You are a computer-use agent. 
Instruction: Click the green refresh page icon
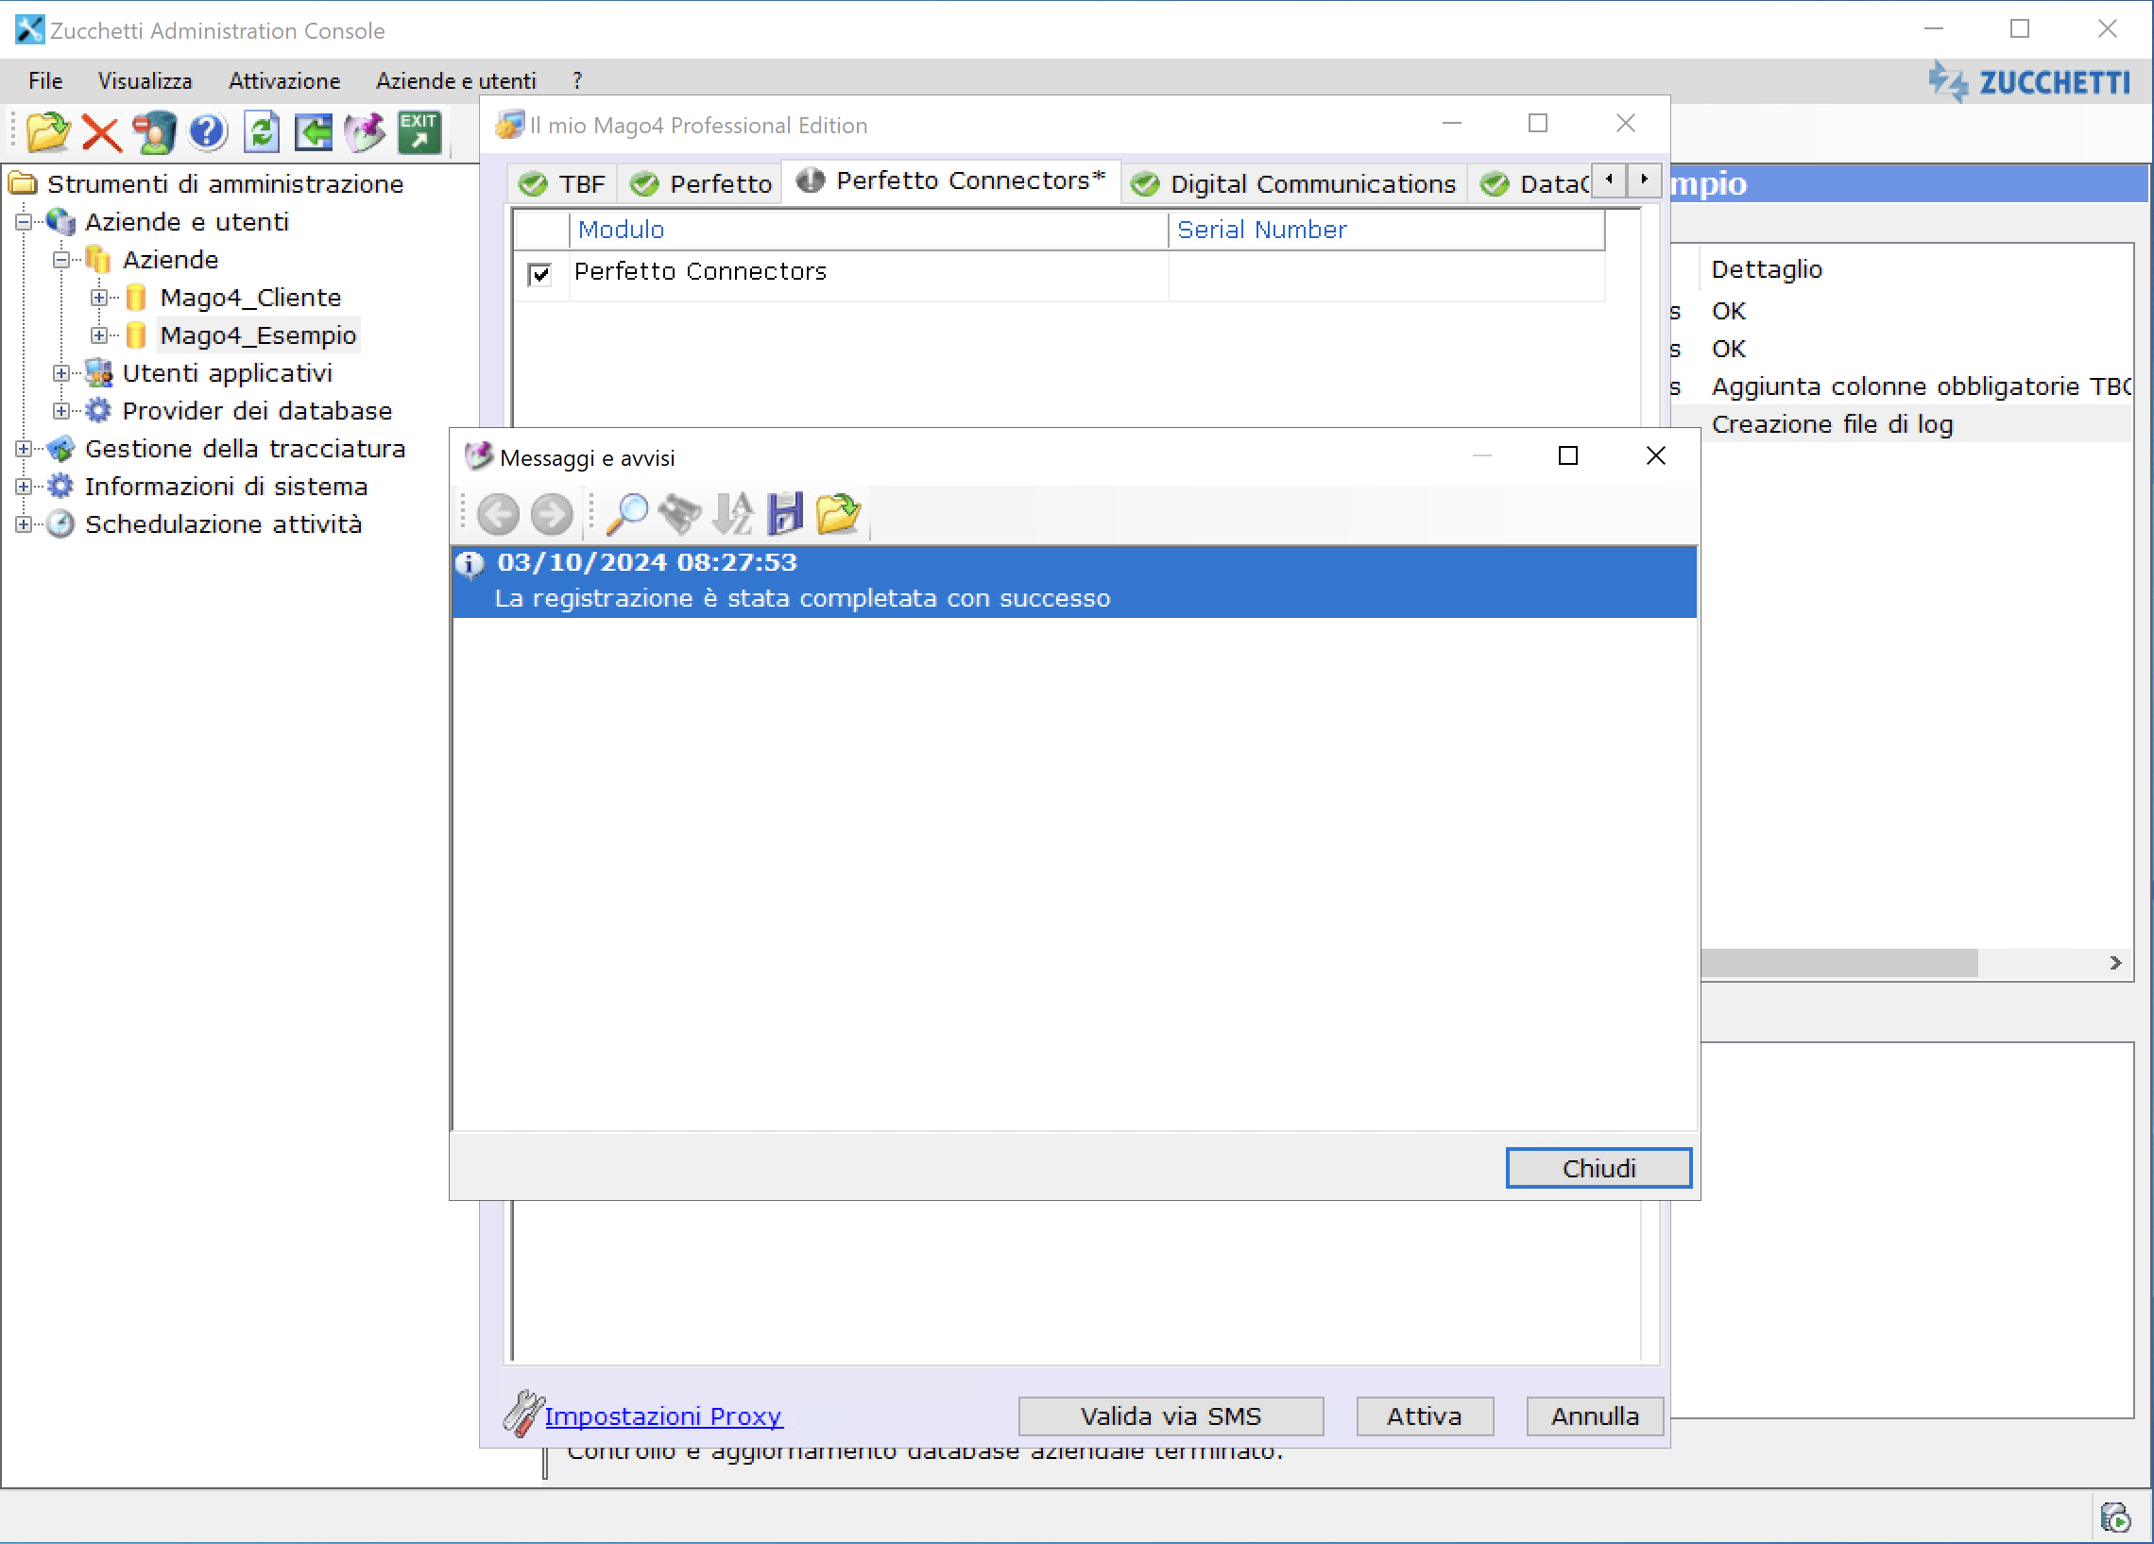pos(261,132)
